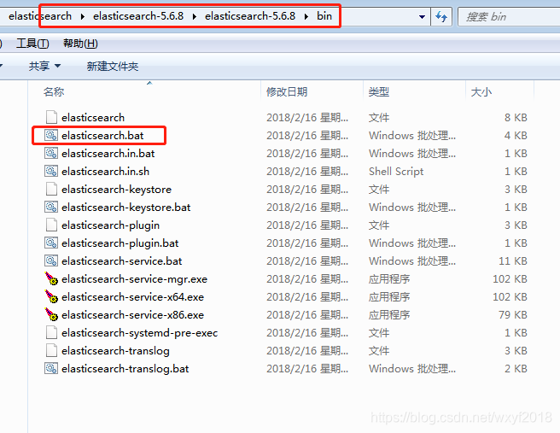Click the 2 KB size cell
560x433 pixels.
pyautogui.click(x=516, y=368)
